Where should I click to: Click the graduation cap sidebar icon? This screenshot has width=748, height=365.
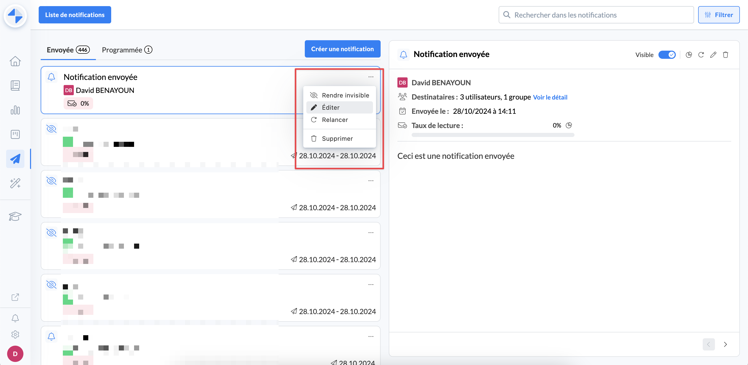click(x=15, y=216)
